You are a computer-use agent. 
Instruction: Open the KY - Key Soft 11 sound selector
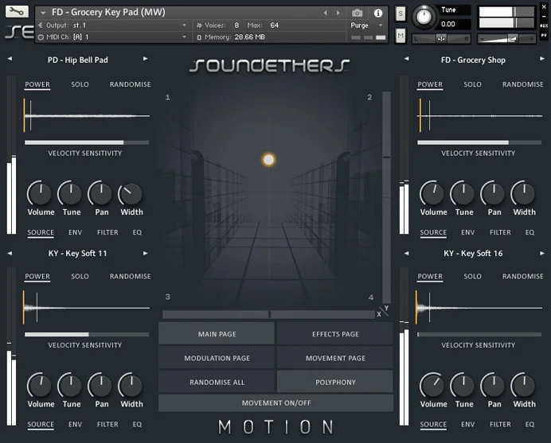[x=78, y=254]
